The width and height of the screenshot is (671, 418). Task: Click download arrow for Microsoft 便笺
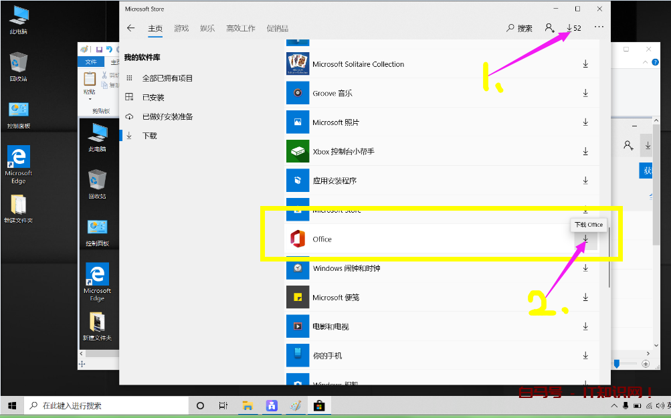[x=585, y=298]
